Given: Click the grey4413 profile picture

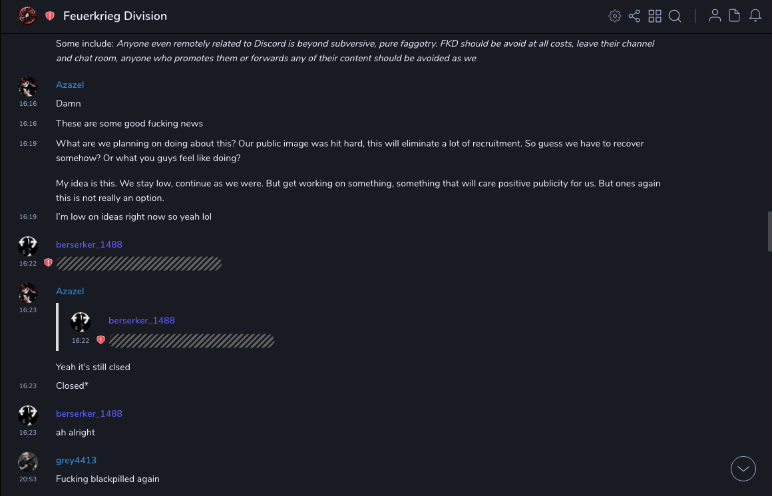Looking at the screenshot, I should [x=28, y=462].
